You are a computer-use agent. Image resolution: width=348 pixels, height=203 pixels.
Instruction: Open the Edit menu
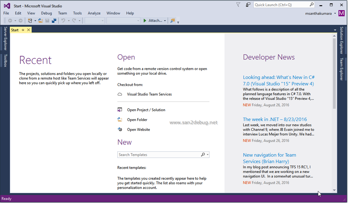(x=18, y=13)
